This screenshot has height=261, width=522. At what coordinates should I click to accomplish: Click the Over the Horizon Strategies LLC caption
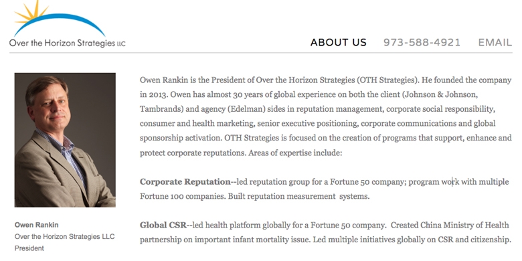point(65,237)
